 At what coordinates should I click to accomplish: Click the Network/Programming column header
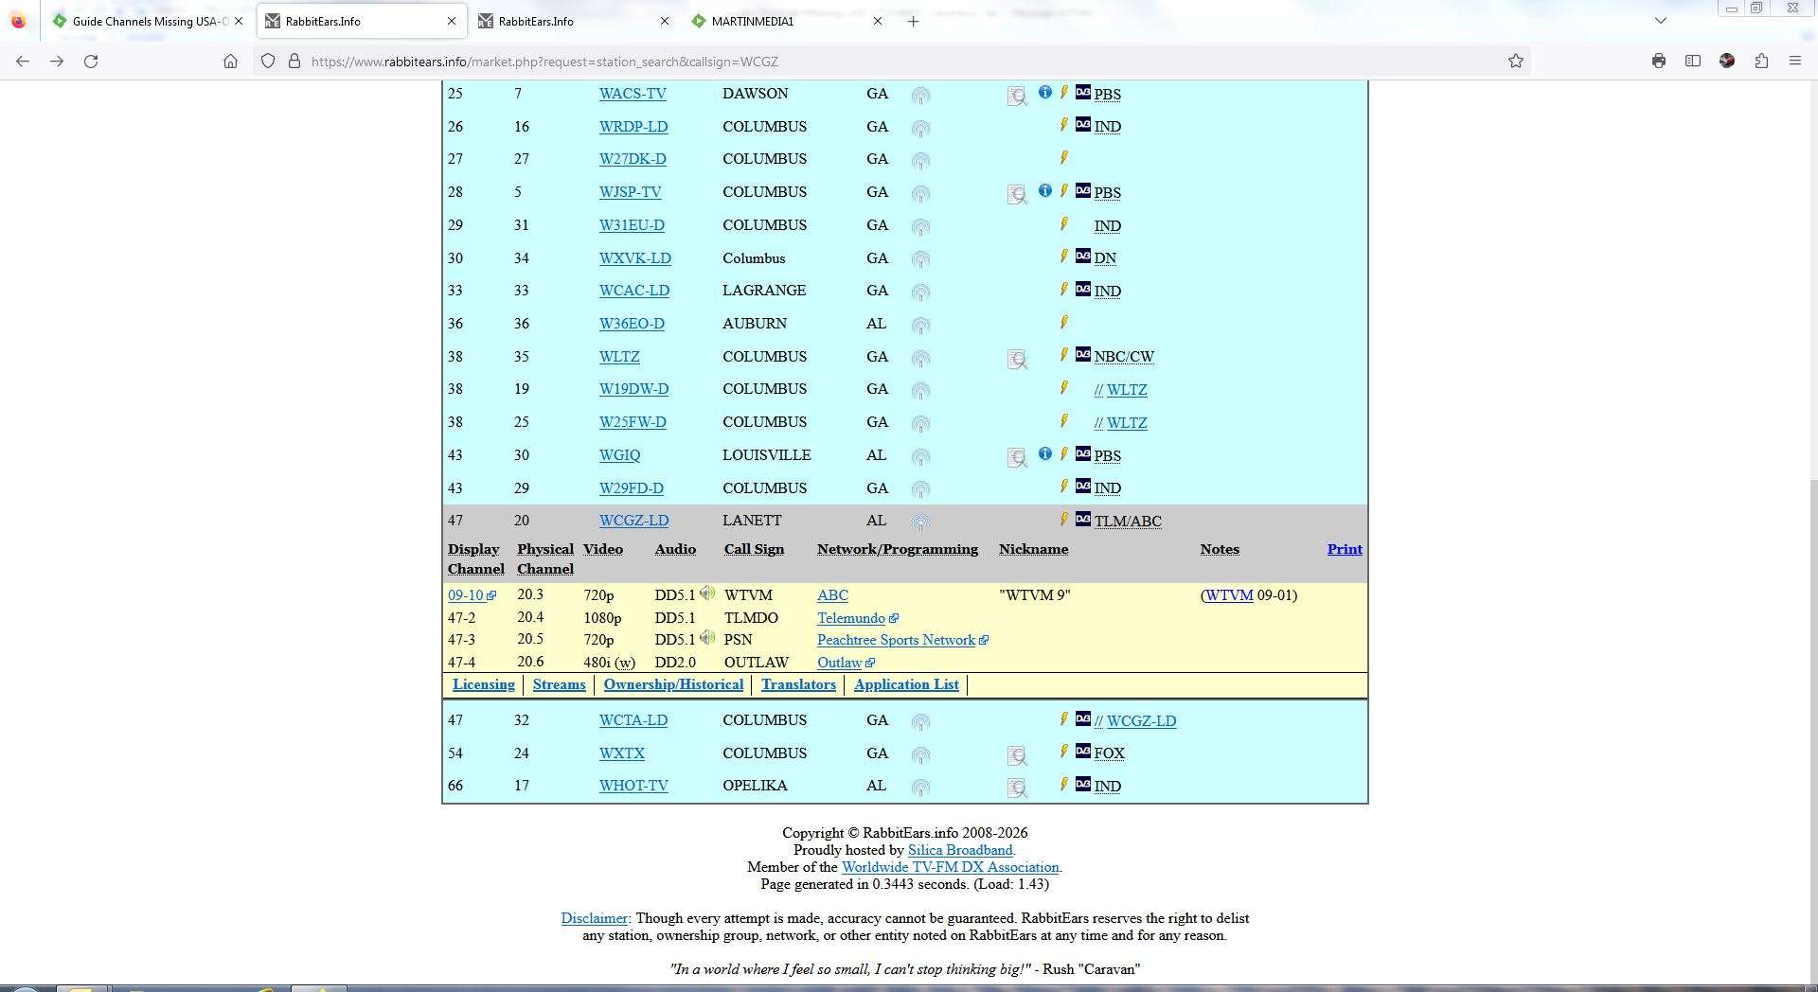coord(898,549)
